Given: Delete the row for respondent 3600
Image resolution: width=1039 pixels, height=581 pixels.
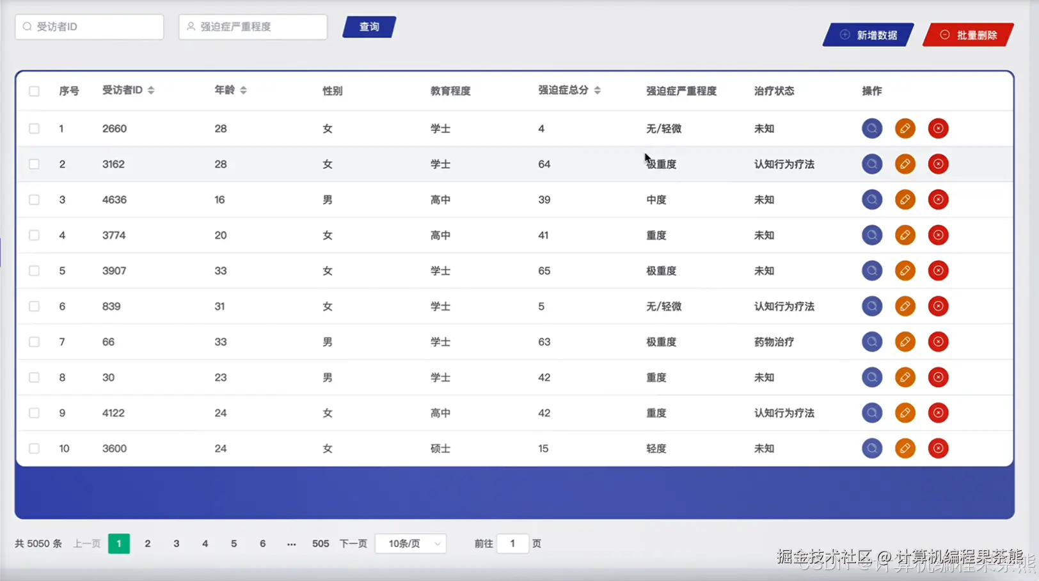Looking at the screenshot, I should [939, 449].
